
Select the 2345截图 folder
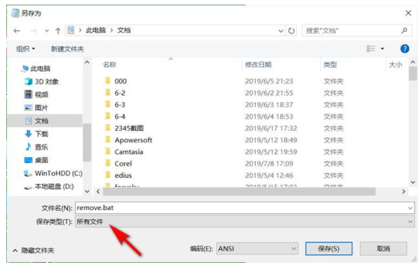click(x=129, y=128)
